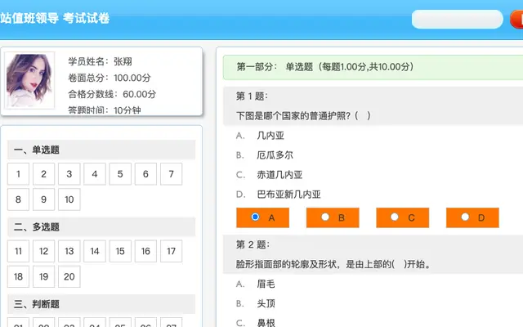Screen dimensions: 523x327
Task: Open multiple-choice question 17
Action: click(171, 251)
